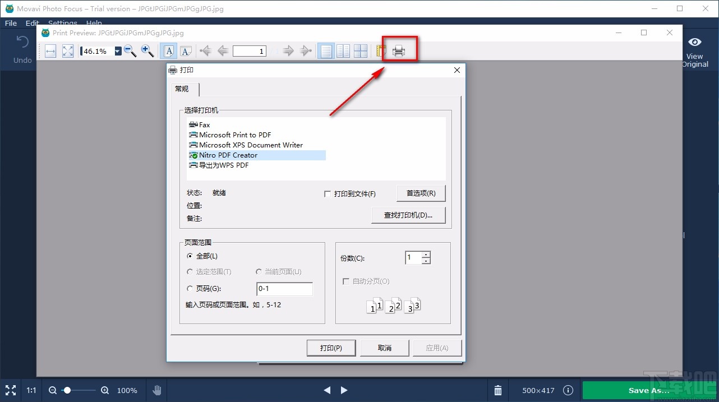Click image info icon next to 500×417

[x=568, y=390]
